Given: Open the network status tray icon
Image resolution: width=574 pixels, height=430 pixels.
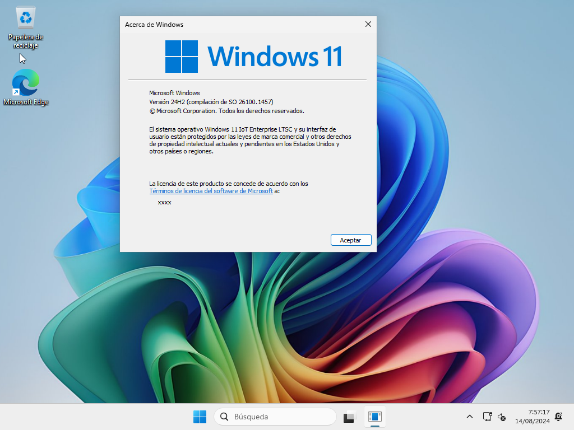Looking at the screenshot, I should click(x=487, y=417).
